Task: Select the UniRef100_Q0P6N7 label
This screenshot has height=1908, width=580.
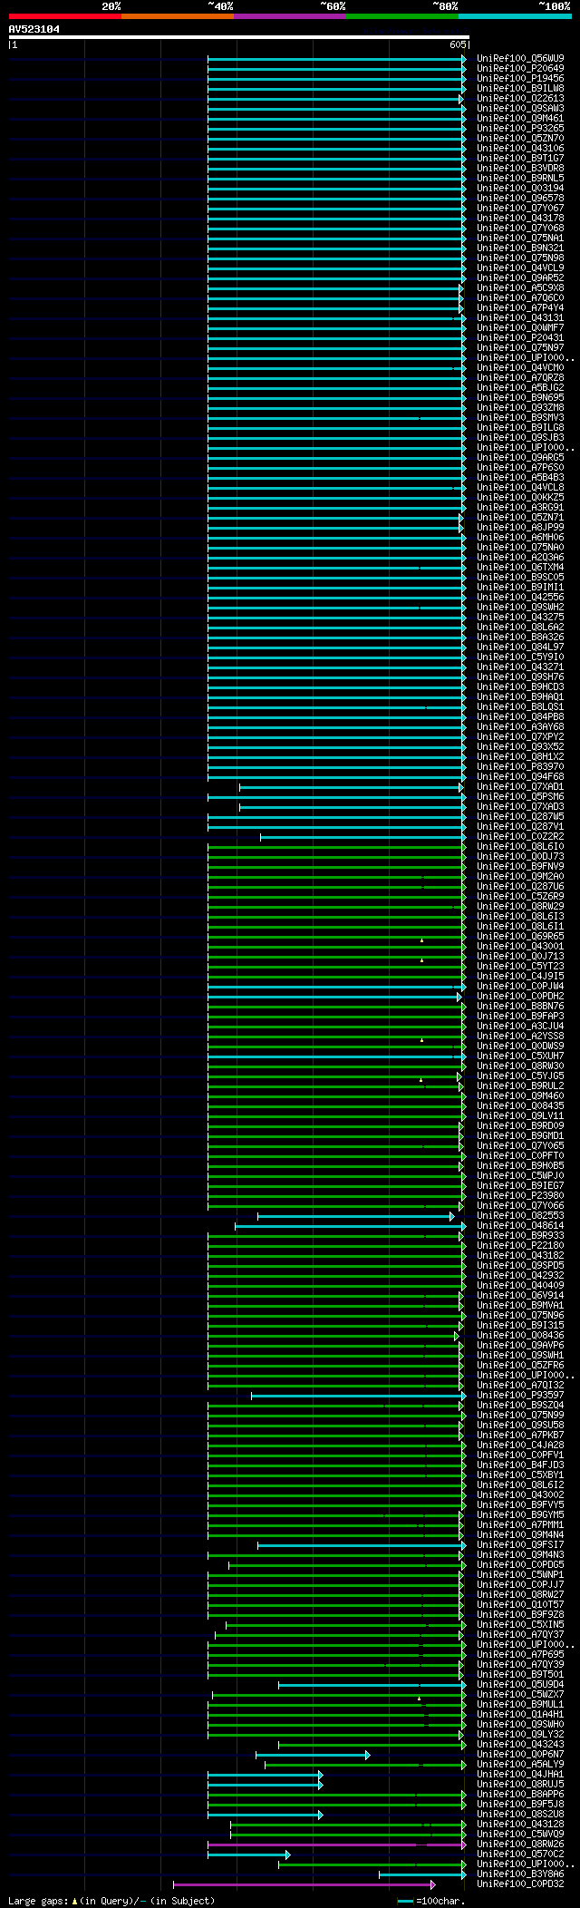Action: (x=520, y=1755)
